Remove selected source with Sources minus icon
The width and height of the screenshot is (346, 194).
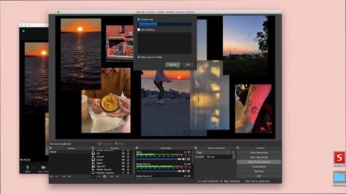click(99, 176)
